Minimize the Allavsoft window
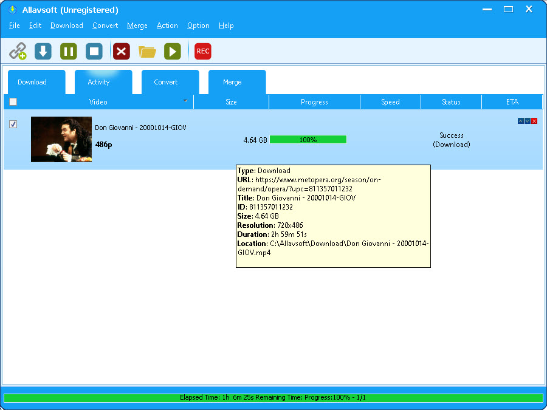 click(x=487, y=10)
